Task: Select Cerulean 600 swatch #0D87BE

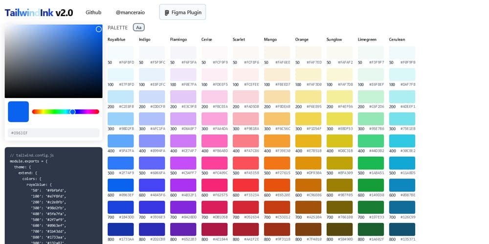Action: [x=402, y=185]
